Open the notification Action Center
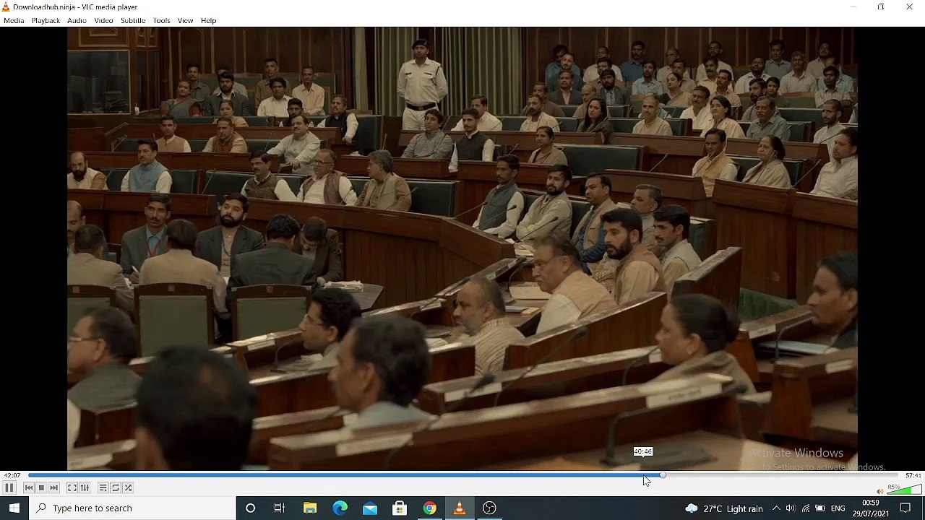 (x=905, y=508)
